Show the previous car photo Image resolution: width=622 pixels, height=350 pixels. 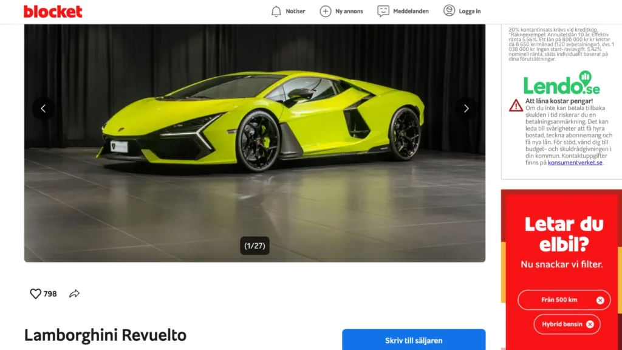[x=43, y=108]
